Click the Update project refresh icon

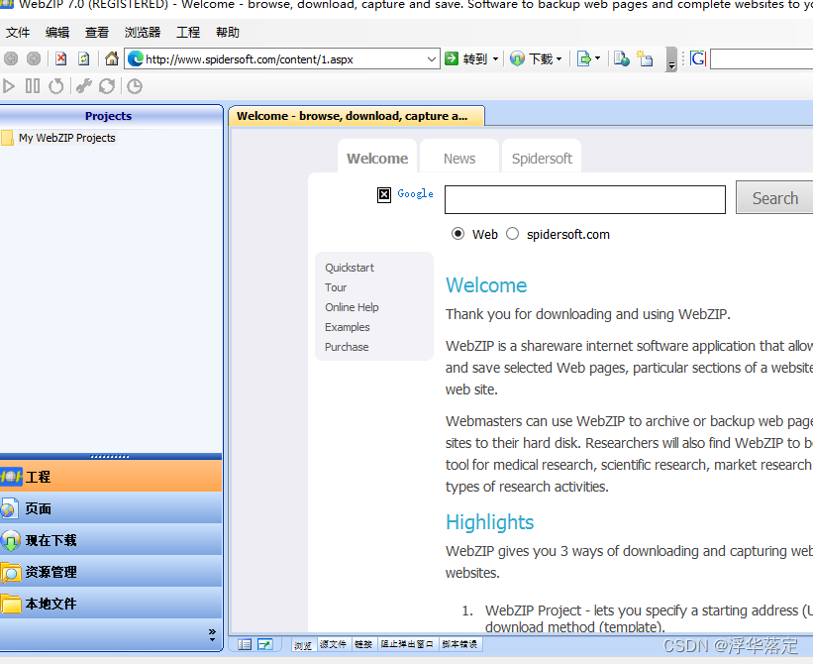click(107, 86)
